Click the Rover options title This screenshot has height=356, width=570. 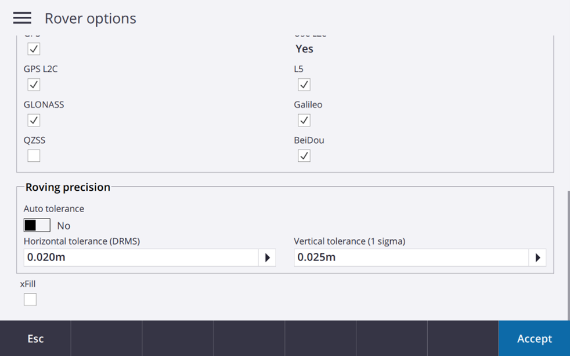point(90,19)
